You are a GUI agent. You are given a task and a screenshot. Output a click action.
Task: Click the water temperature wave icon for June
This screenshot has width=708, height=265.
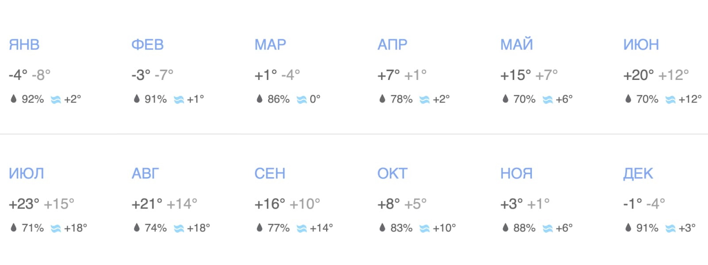[x=670, y=100]
